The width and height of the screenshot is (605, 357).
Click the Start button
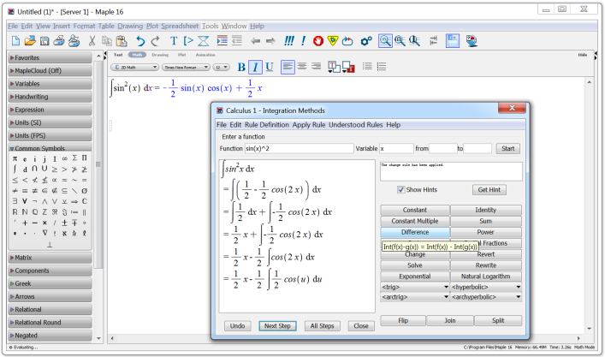[507, 149]
